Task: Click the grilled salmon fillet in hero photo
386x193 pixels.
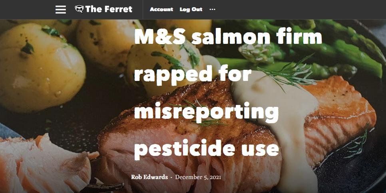Action: pos(187,138)
